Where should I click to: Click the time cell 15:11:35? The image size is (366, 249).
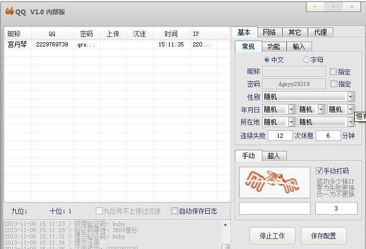[171, 44]
